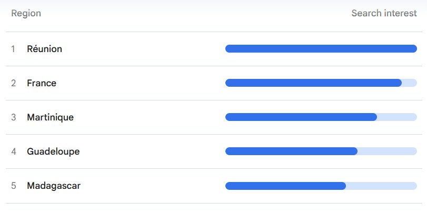Click the unfilled light portion of Guadeloupe's bar

[387, 151]
